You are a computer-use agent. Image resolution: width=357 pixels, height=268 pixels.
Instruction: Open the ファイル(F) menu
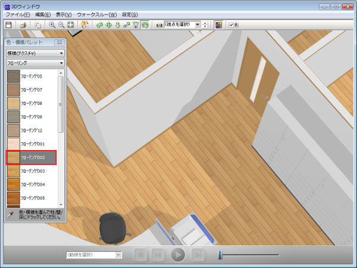click(x=18, y=14)
